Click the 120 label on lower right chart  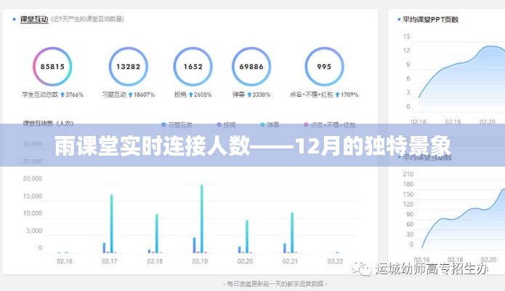click(x=408, y=204)
